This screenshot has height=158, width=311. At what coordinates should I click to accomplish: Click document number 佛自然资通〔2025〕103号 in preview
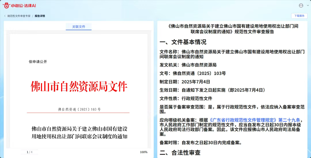pos(79,110)
